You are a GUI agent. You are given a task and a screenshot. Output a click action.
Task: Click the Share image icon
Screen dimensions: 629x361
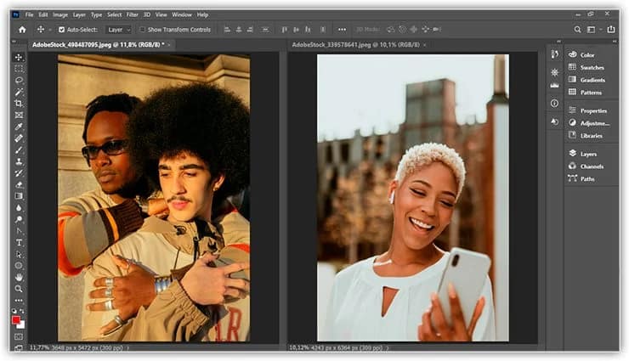(611, 29)
